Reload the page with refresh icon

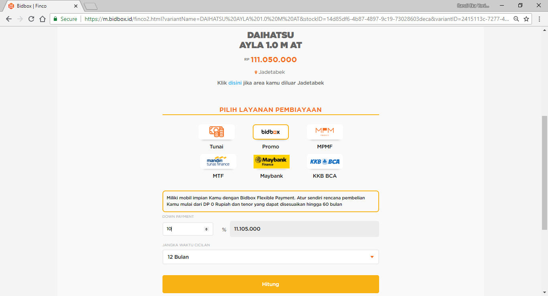click(x=31, y=19)
